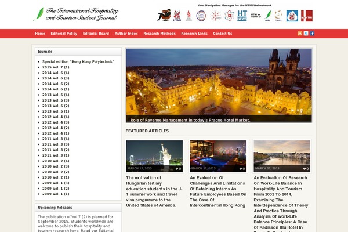Click the small green leaf IHSJ icon
Viewport: 348px width, 232px height.
pos(268,16)
